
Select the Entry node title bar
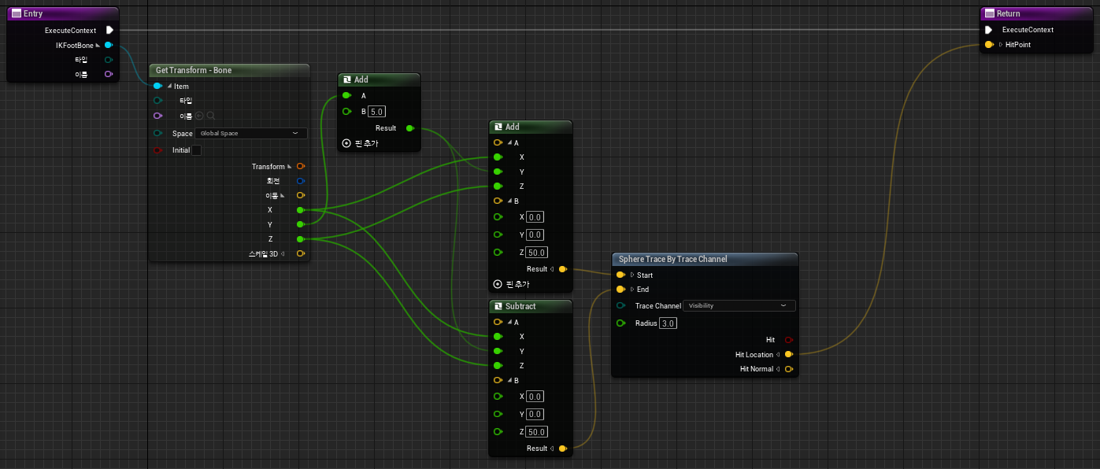[62, 13]
